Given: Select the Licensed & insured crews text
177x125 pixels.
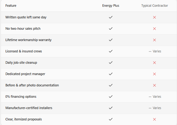Looking at the screenshot, I should tap(24, 51).
